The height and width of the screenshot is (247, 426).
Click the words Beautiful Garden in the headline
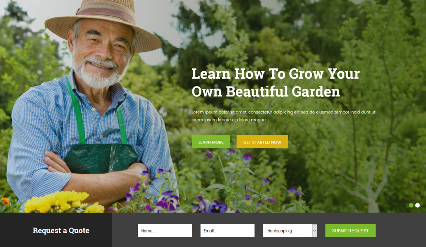tap(283, 91)
